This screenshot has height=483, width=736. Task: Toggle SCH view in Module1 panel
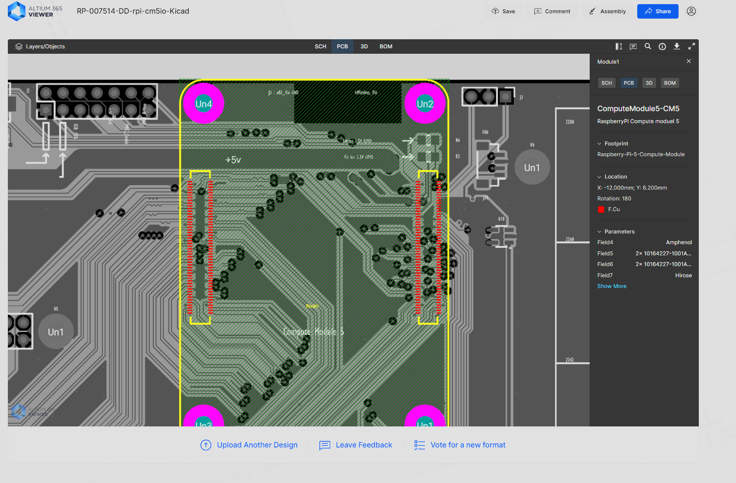606,83
